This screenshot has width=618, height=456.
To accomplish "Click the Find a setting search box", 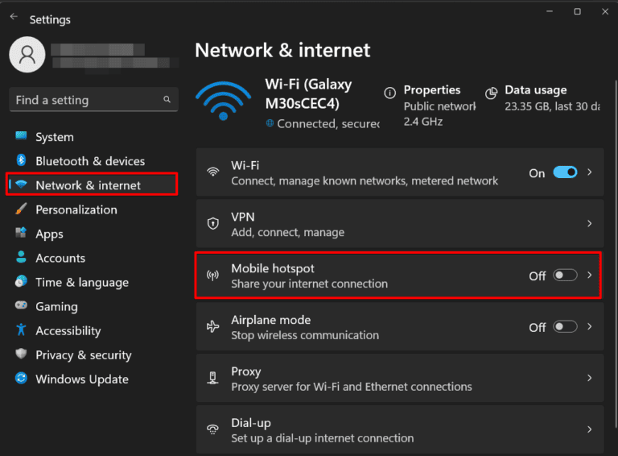I will (84, 100).
